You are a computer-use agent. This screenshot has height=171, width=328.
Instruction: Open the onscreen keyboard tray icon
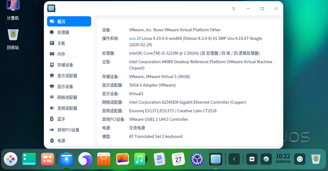(x=252, y=159)
